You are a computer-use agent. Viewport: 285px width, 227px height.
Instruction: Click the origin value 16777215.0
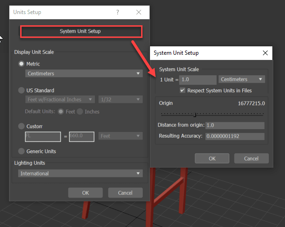[251, 103]
